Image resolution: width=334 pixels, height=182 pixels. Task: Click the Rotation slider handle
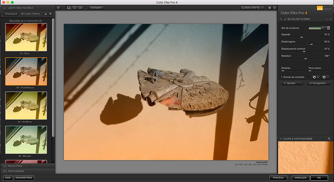pos(306,58)
